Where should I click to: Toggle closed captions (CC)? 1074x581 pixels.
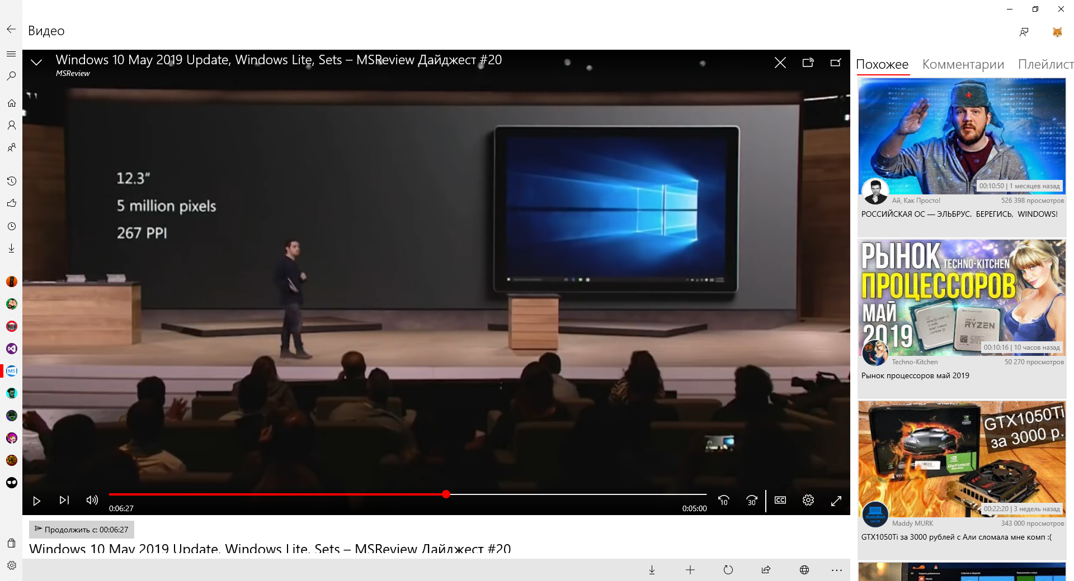[x=780, y=501]
